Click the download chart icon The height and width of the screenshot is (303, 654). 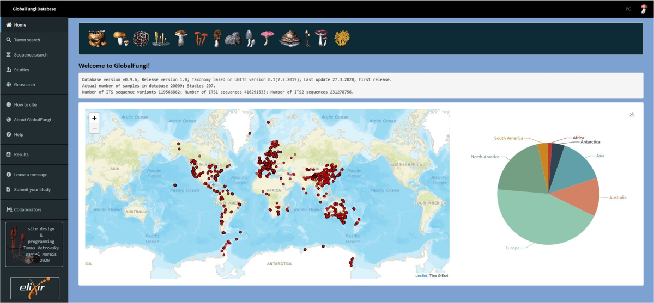coord(632,114)
